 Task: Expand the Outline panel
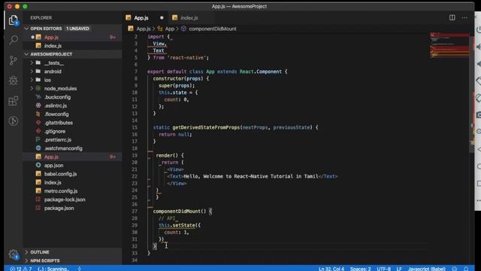(x=73, y=252)
